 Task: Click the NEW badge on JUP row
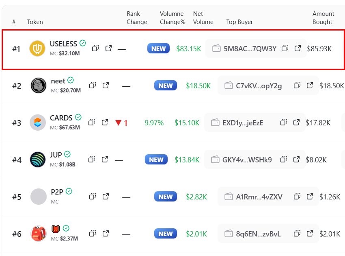pos(156,160)
